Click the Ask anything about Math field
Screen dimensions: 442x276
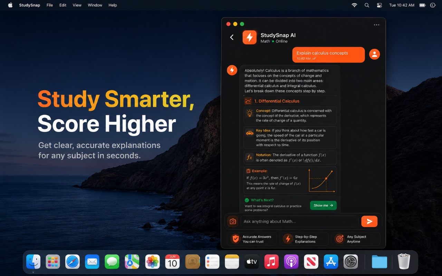[x=299, y=221]
